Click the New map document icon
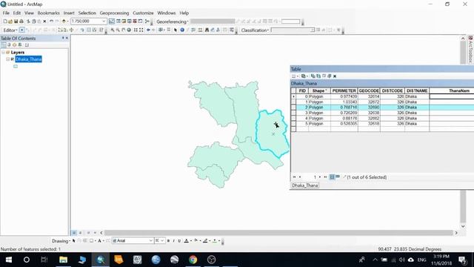 pyautogui.click(x=5, y=22)
